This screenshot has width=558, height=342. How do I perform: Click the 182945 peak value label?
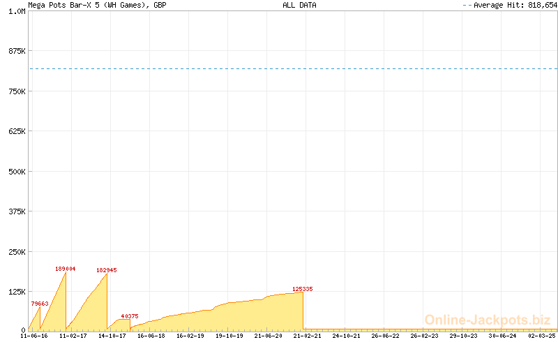point(107,270)
